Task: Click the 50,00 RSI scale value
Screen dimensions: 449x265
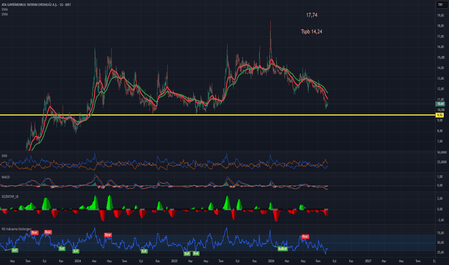Action: click(x=440, y=242)
